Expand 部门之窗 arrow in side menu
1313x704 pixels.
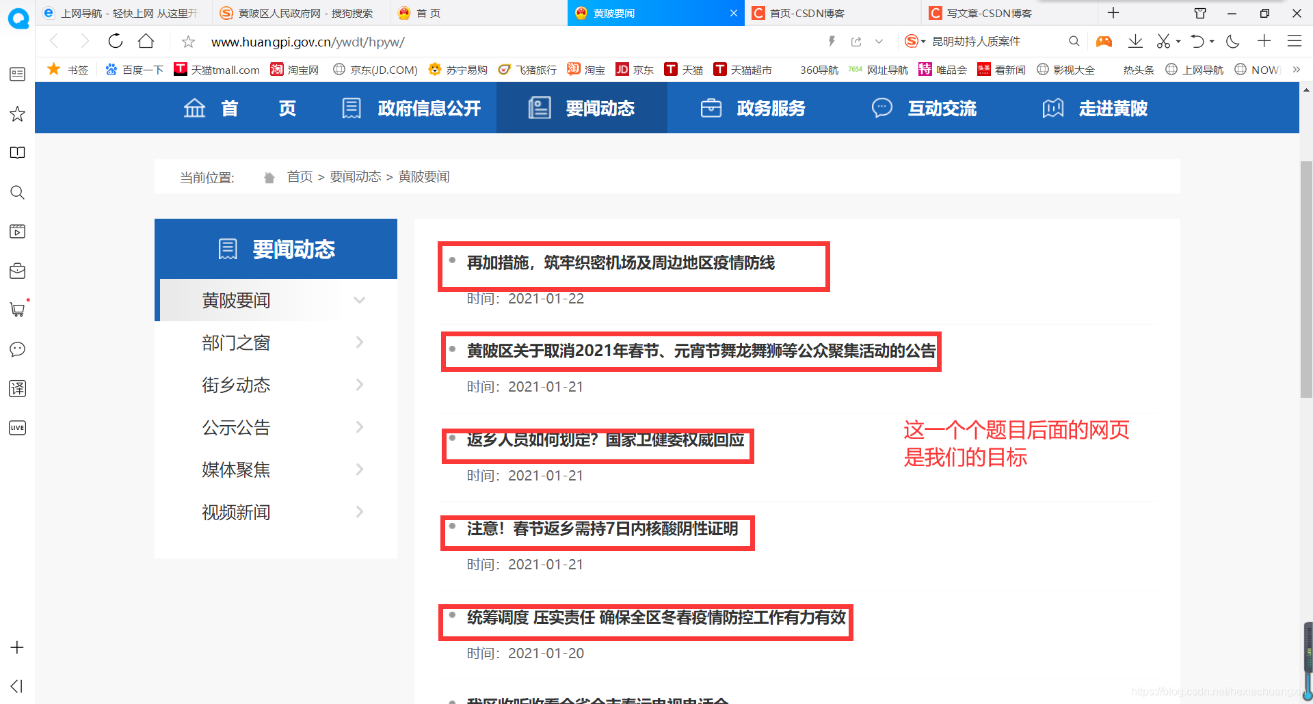point(360,342)
